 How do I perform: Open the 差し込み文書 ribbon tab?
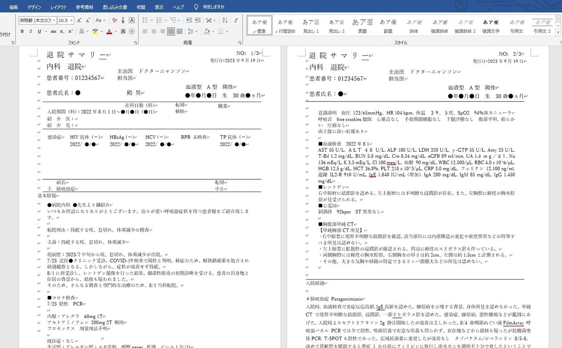pos(115,7)
